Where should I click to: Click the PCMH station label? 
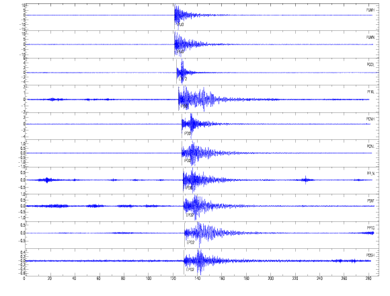click(370, 119)
